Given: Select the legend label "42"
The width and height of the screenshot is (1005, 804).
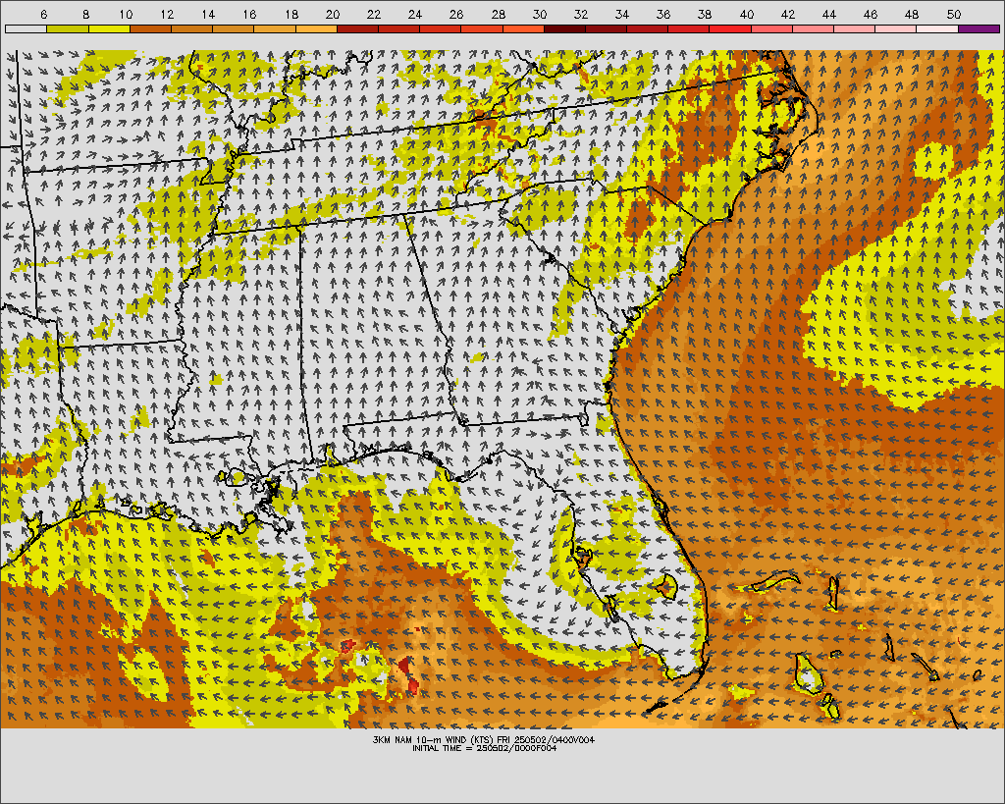Looking at the screenshot, I should pyautogui.click(x=788, y=14).
